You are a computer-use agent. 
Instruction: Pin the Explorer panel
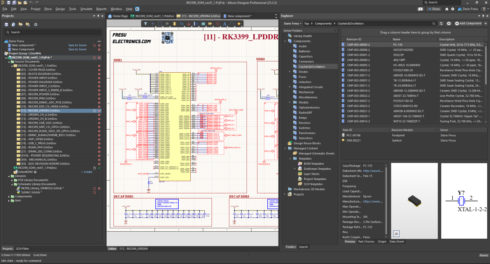(484, 16)
